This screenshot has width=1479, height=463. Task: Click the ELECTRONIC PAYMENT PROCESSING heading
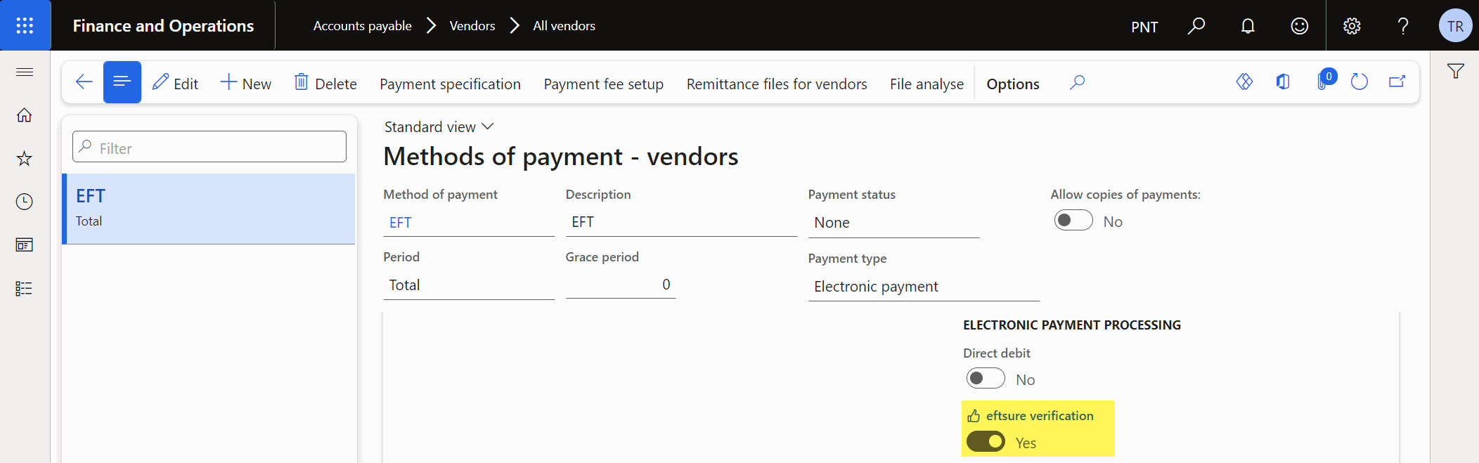click(x=1072, y=325)
